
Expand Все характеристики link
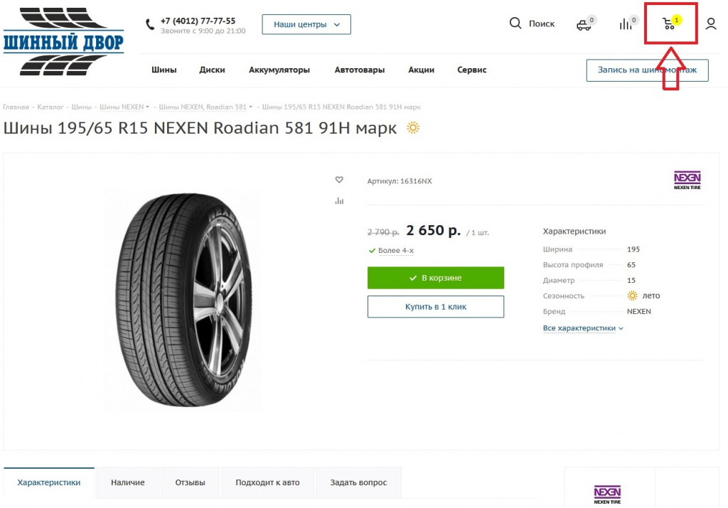point(583,328)
